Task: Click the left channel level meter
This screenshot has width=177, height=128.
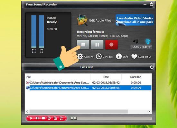Action: point(34,32)
